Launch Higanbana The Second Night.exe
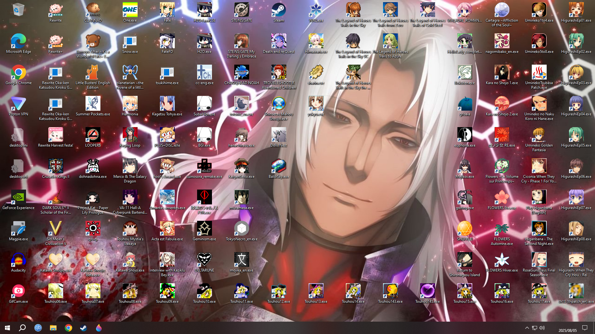 point(539,233)
